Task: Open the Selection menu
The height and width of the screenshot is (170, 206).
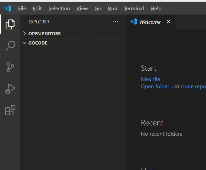Action: tap(59, 9)
